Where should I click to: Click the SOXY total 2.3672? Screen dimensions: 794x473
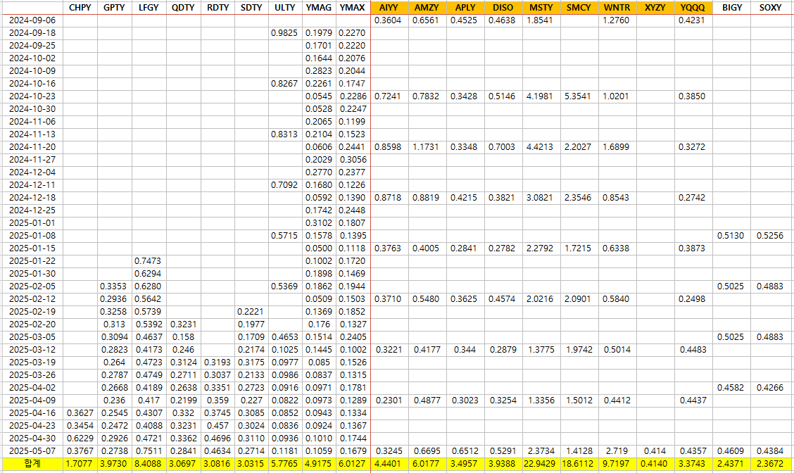[x=771, y=464]
